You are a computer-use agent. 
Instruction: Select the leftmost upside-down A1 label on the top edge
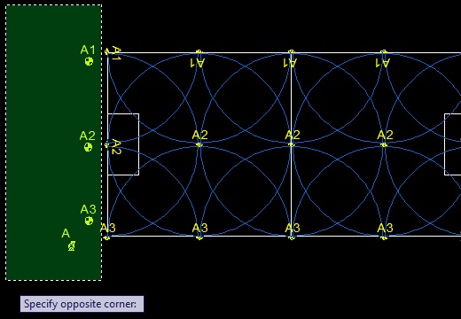pos(197,63)
